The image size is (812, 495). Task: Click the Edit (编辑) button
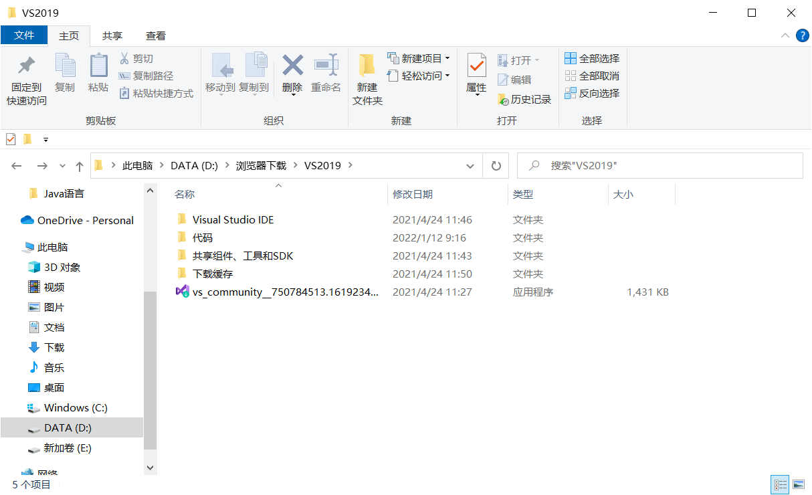click(x=514, y=80)
